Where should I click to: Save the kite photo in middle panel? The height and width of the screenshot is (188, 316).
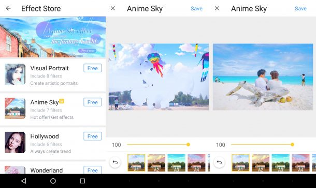point(196,8)
